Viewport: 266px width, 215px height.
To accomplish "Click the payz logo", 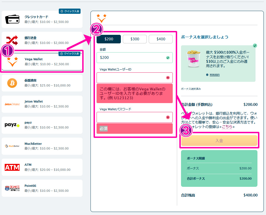I will point(12,125).
